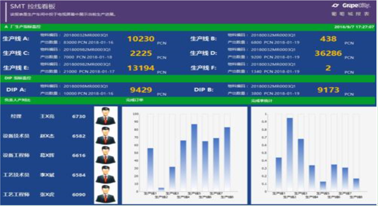Click the DIP B value 9173

[x=328, y=90]
